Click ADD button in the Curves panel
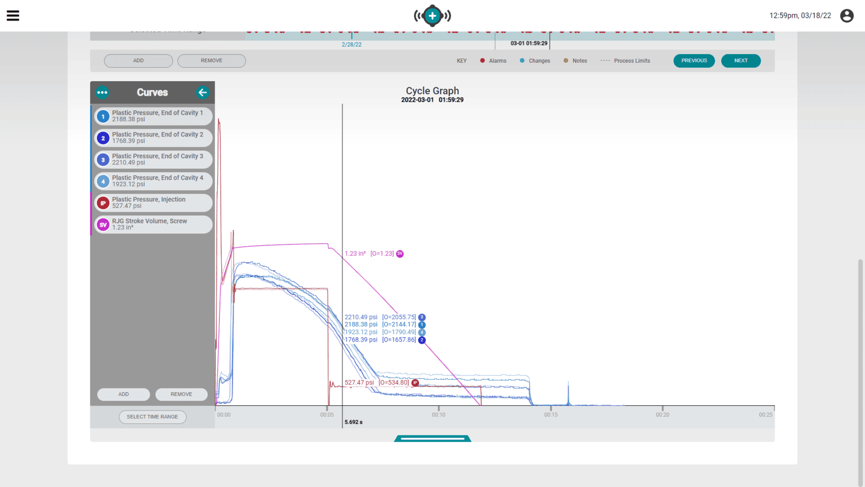Image resolution: width=865 pixels, height=487 pixels. click(123, 394)
